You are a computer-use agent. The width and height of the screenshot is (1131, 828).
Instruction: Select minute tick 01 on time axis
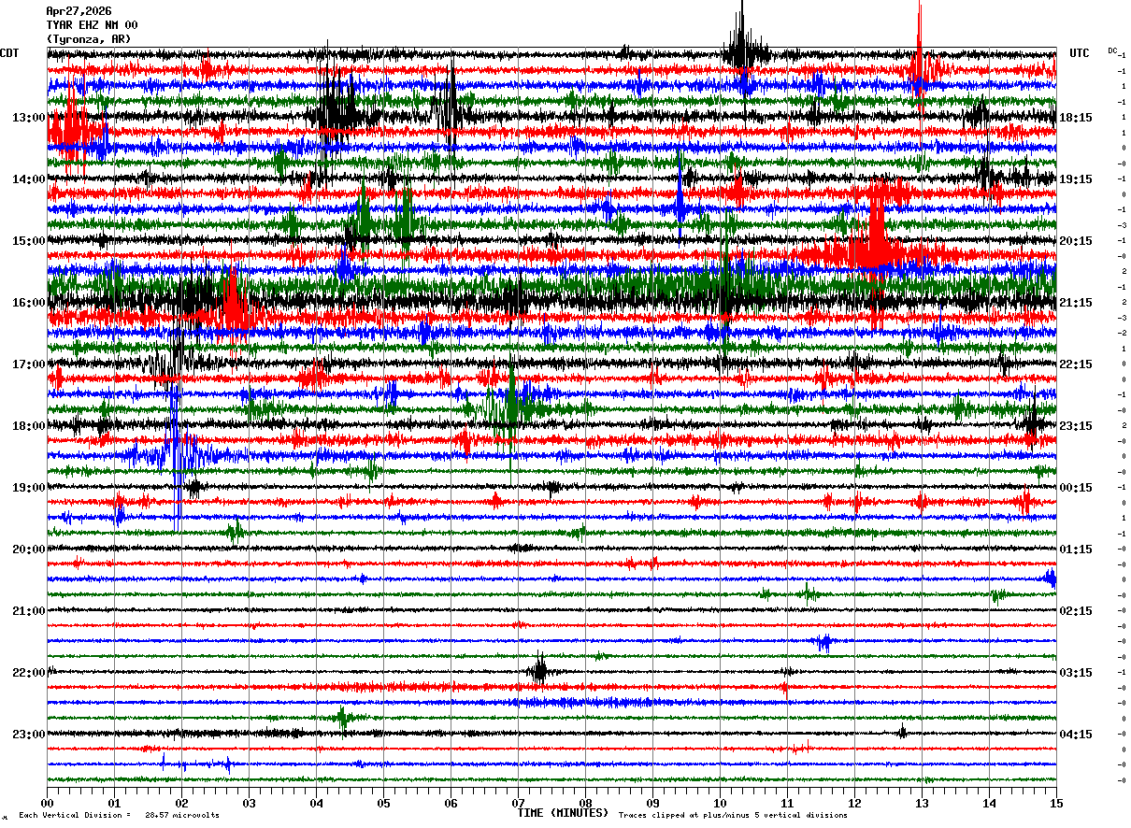point(114,803)
